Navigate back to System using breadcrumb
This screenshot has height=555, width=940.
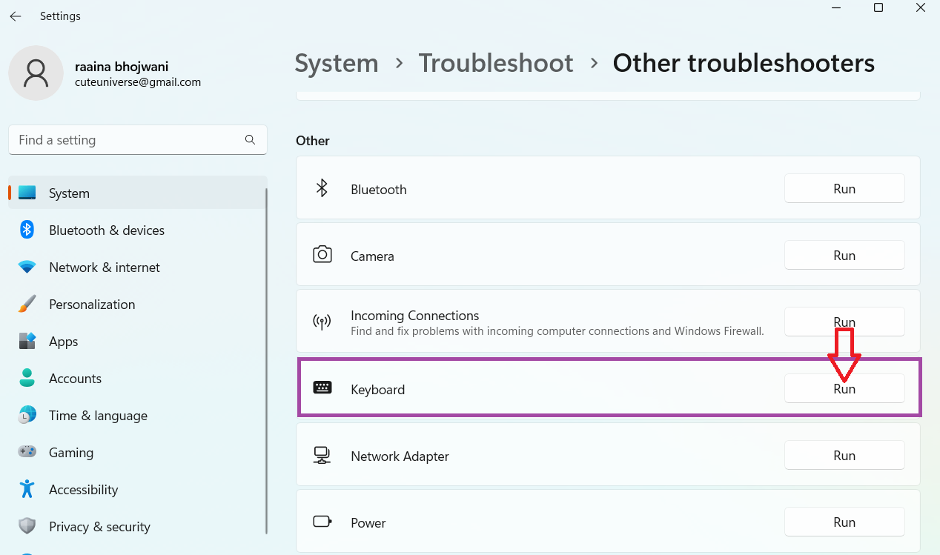(336, 63)
